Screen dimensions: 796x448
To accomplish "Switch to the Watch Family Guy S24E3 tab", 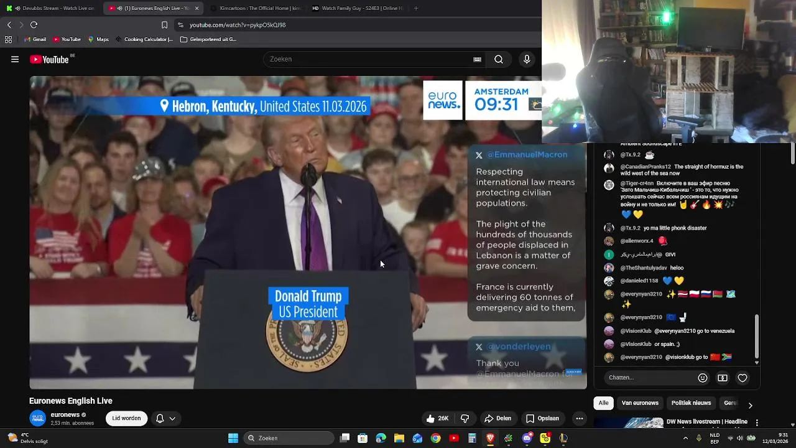I will [x=357, y=8].
